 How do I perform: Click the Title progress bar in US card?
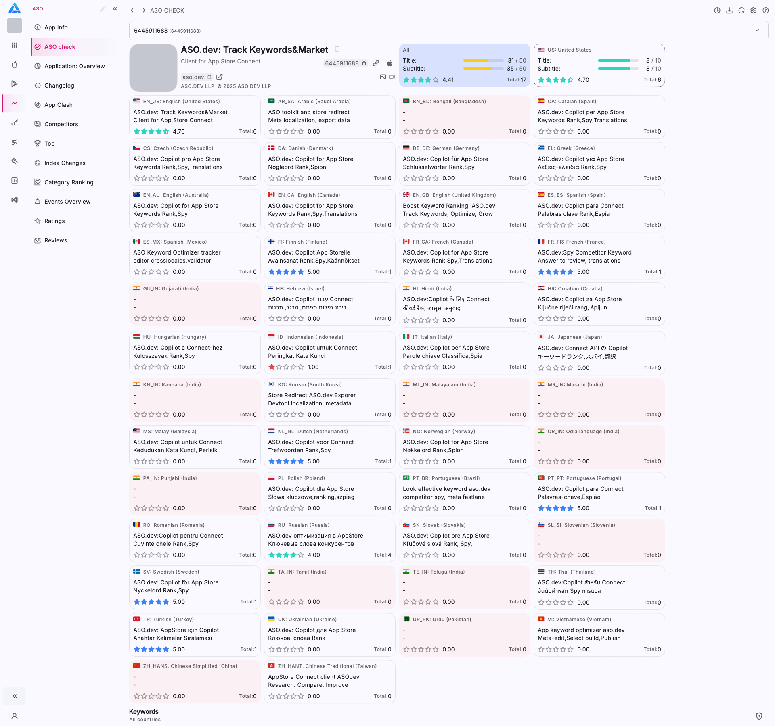(x=618, y=60)
